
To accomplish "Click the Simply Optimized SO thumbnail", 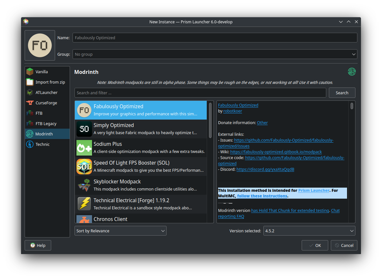I will click(84, 129).
